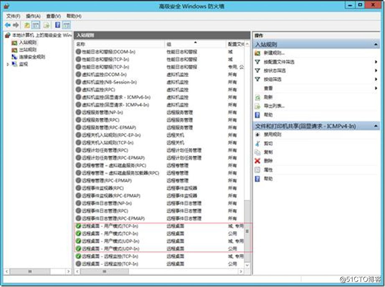Click the 禁用规则 icon in the actions pane
Image resolution: width=385 pixels, height=287 pixels.
(258, 135)
